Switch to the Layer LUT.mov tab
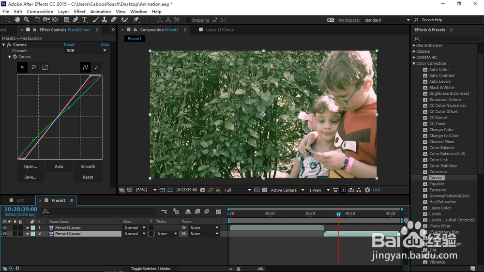This screenshot has height=272, width=484. (220, 30)
